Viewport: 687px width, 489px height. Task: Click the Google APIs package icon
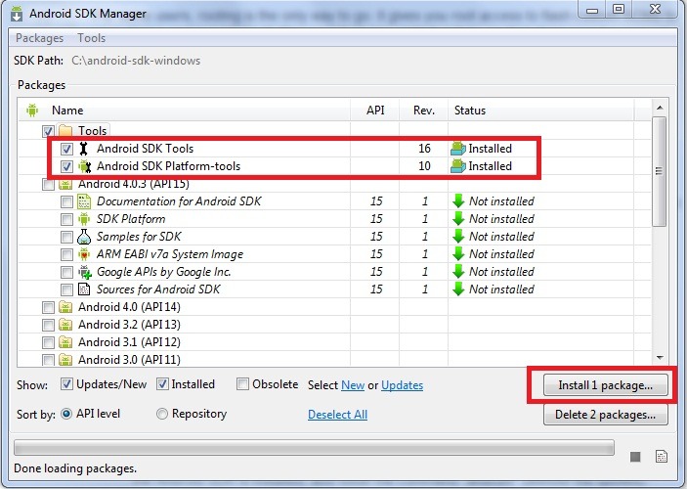pos(85,272)
